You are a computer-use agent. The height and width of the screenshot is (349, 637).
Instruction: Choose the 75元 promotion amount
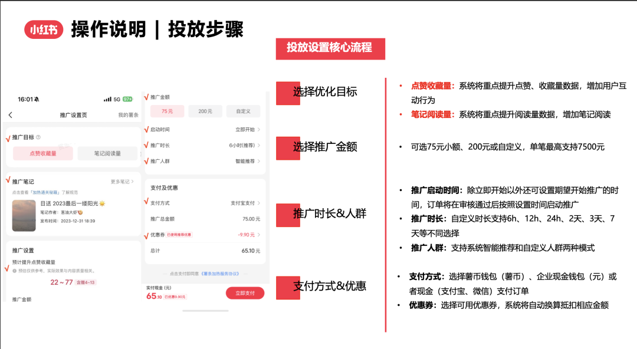pyautogui.click(x=167, y=111)
